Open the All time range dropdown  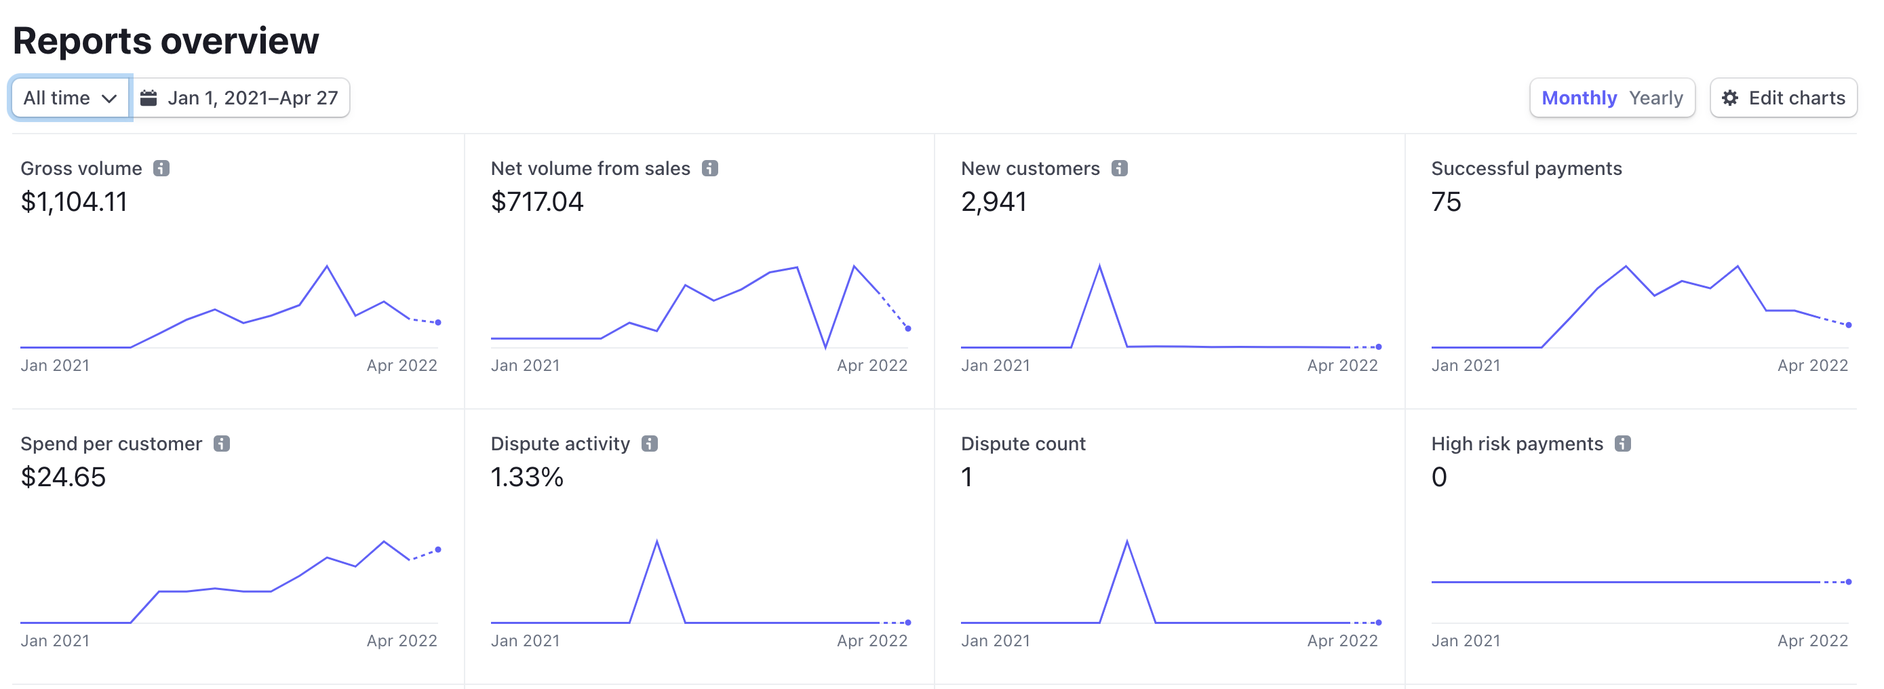71,98
